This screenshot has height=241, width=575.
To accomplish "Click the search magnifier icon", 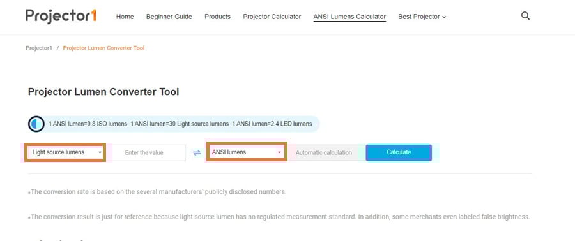I will [525, 16].
